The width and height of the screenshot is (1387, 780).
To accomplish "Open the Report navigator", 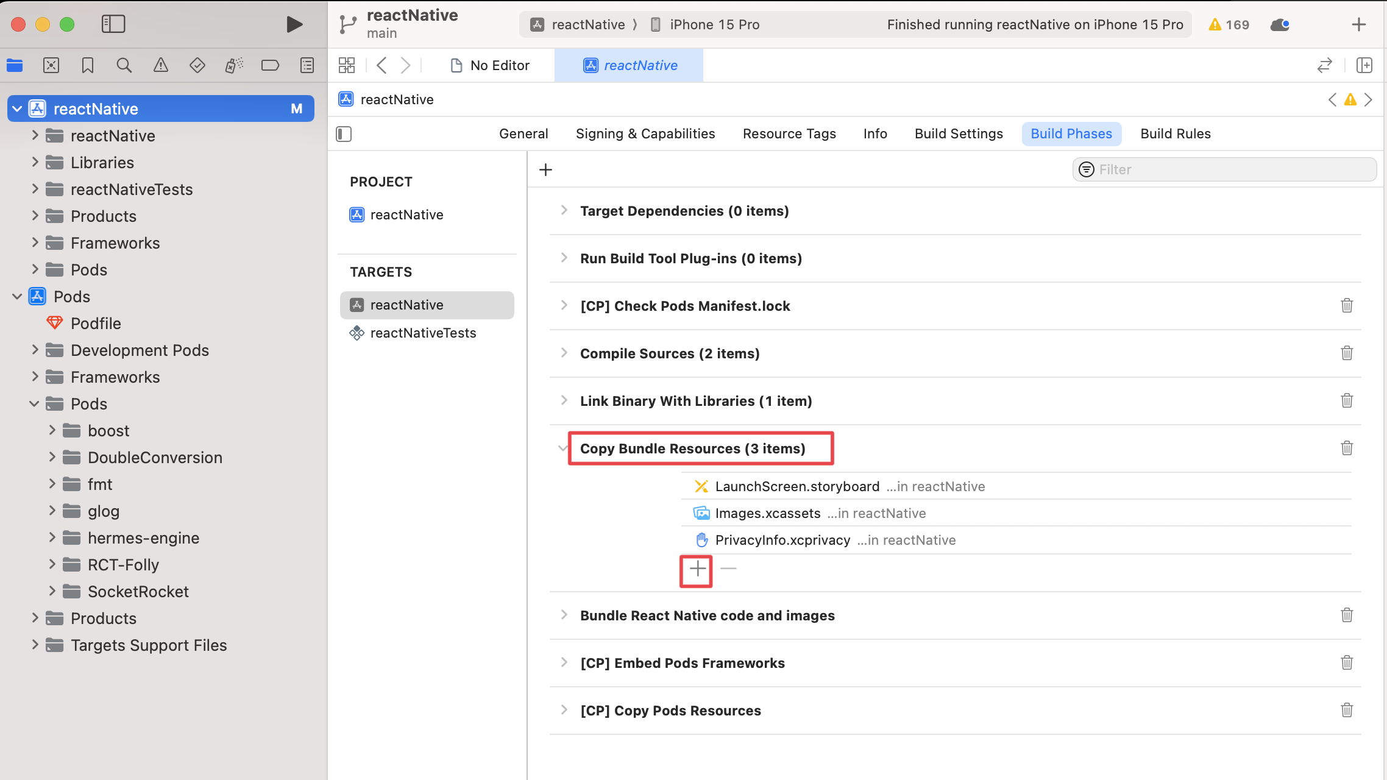I will [x=307, y=65].
